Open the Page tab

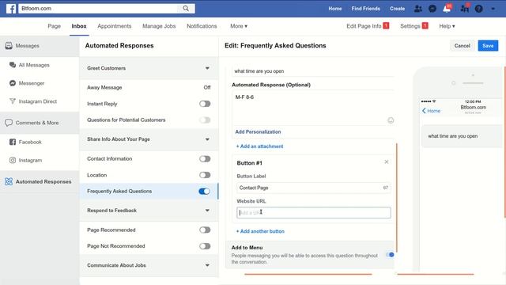pos(55,26)
